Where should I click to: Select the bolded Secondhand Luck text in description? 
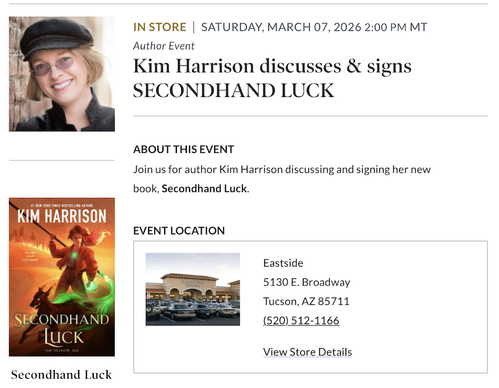204,188
